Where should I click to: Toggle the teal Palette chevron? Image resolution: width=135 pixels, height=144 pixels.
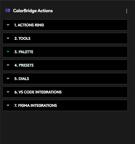click(x=8, y=51)
